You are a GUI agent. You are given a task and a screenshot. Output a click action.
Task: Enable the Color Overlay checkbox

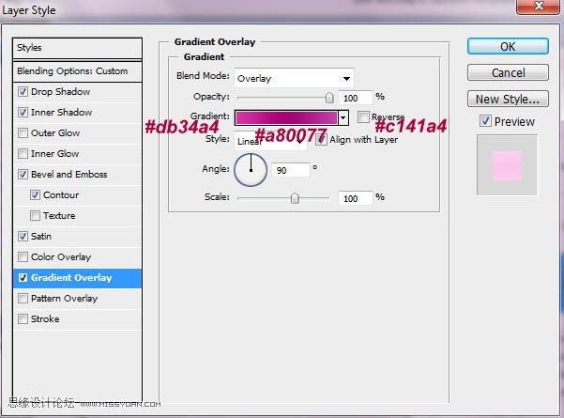click(x=23, y=256)
